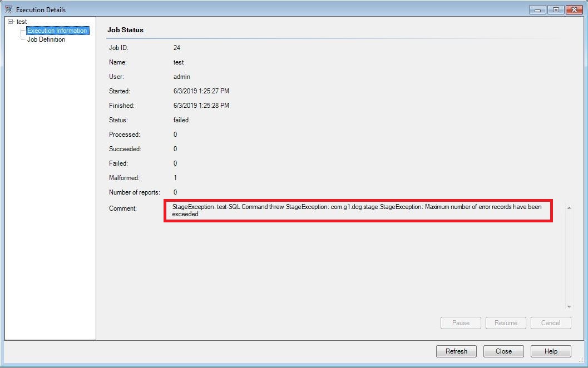This screenshot has width=588, height=368.
Task: Click the Execution Details title bar icon
Action: [9, 9]
